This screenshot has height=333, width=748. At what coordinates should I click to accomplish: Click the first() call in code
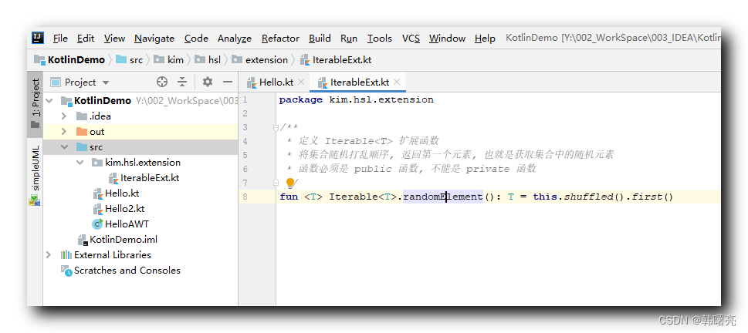[652, 197]
